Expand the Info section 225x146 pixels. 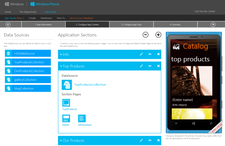tap(61, 54)
